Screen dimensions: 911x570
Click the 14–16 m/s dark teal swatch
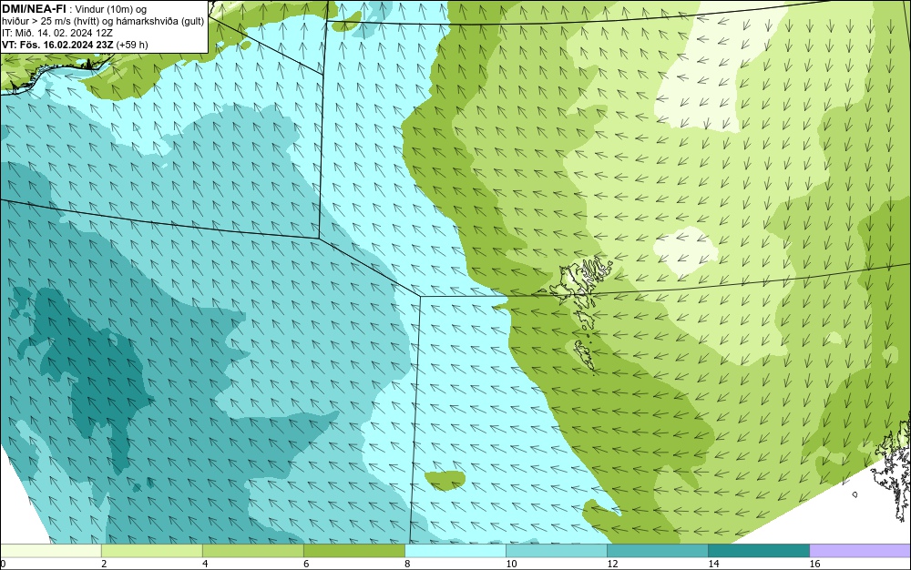click(x=759, y=550)
